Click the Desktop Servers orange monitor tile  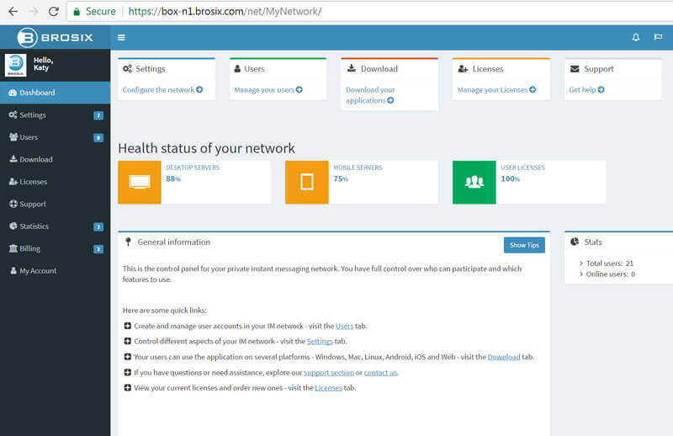(x=140, y=182)
